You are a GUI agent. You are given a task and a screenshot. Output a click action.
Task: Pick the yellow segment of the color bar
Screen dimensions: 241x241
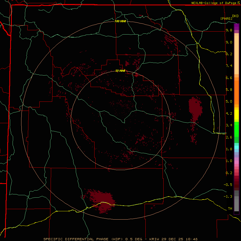(x=236, y=115)
